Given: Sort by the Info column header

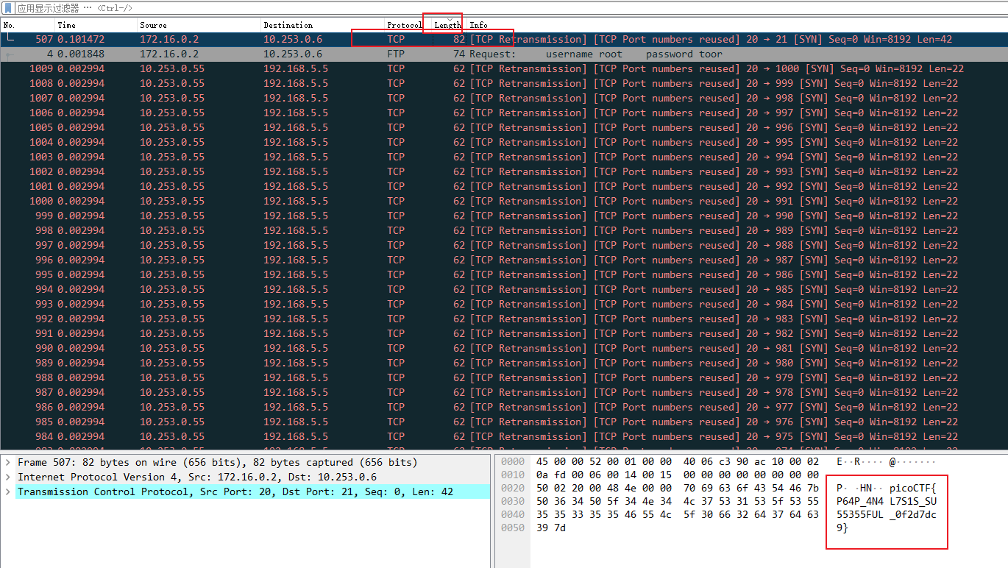Looking at the screenshot, I should pos(736,25).
